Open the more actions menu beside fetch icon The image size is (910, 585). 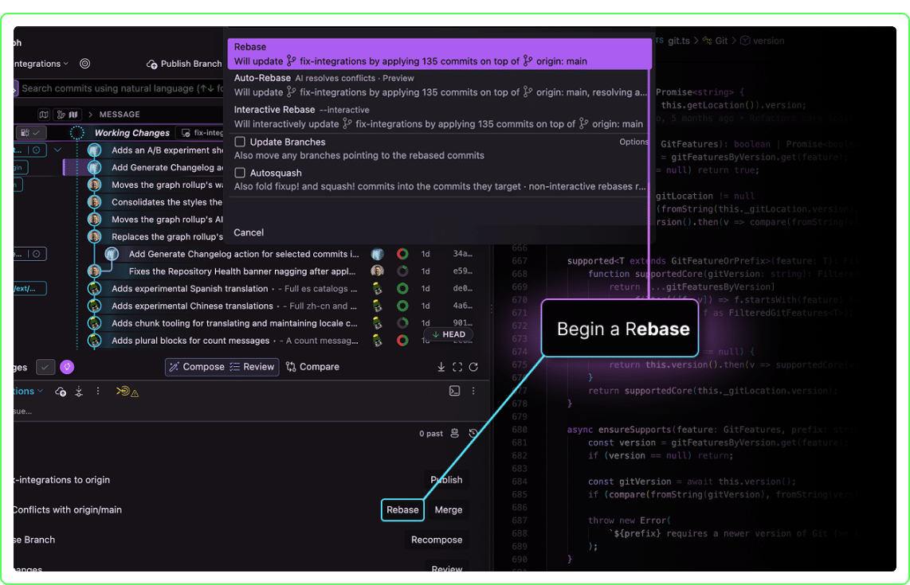pyautogui.click(x=97, y=392)
